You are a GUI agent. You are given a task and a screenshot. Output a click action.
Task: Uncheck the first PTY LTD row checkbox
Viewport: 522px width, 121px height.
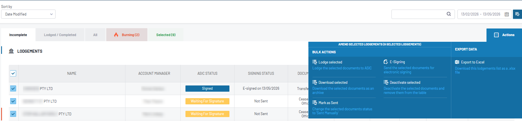(13, 89)
